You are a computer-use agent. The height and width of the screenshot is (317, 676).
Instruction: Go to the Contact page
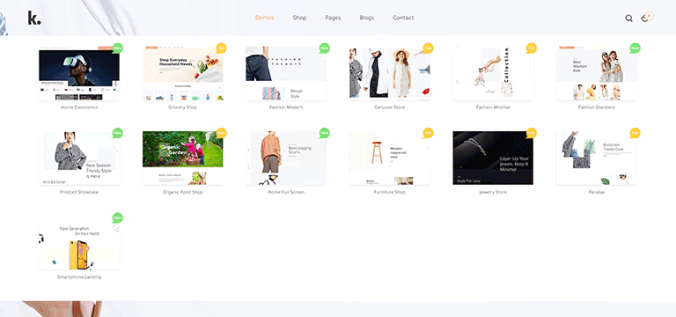point(403,18)
